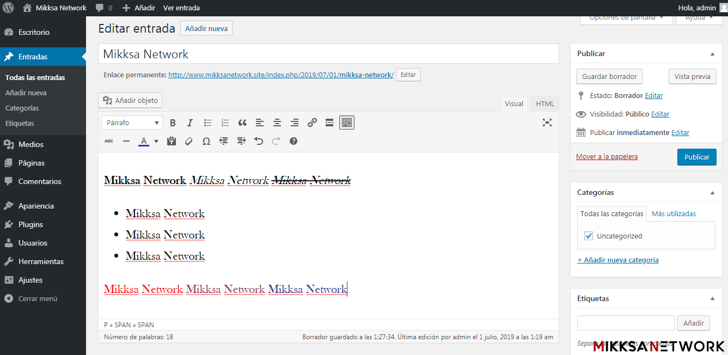Click the strikethrough formatting icon
The image size is (728, 355).
(109, 142)
